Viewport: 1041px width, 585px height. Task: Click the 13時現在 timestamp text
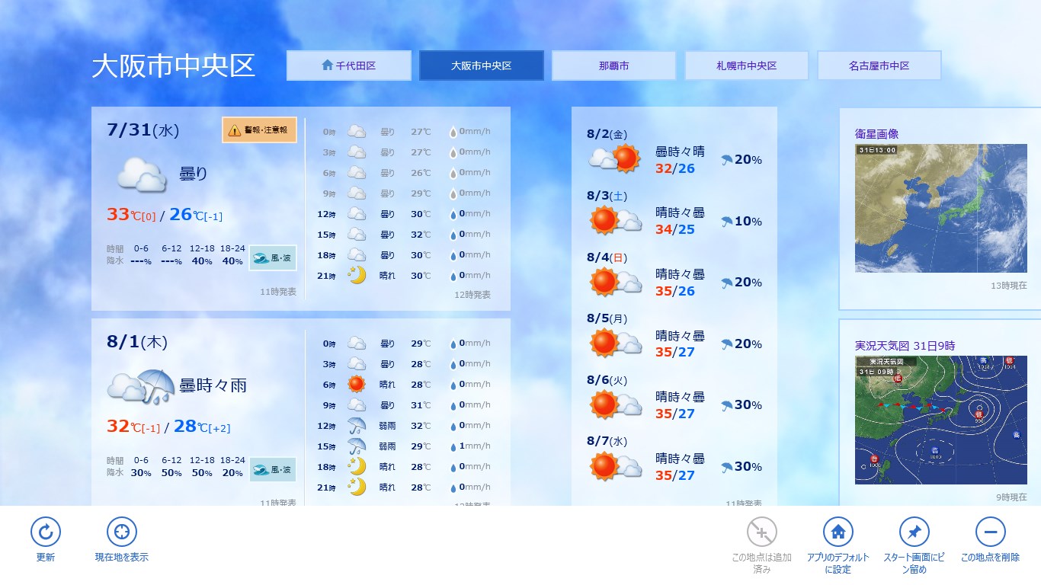pos(1009,286)
